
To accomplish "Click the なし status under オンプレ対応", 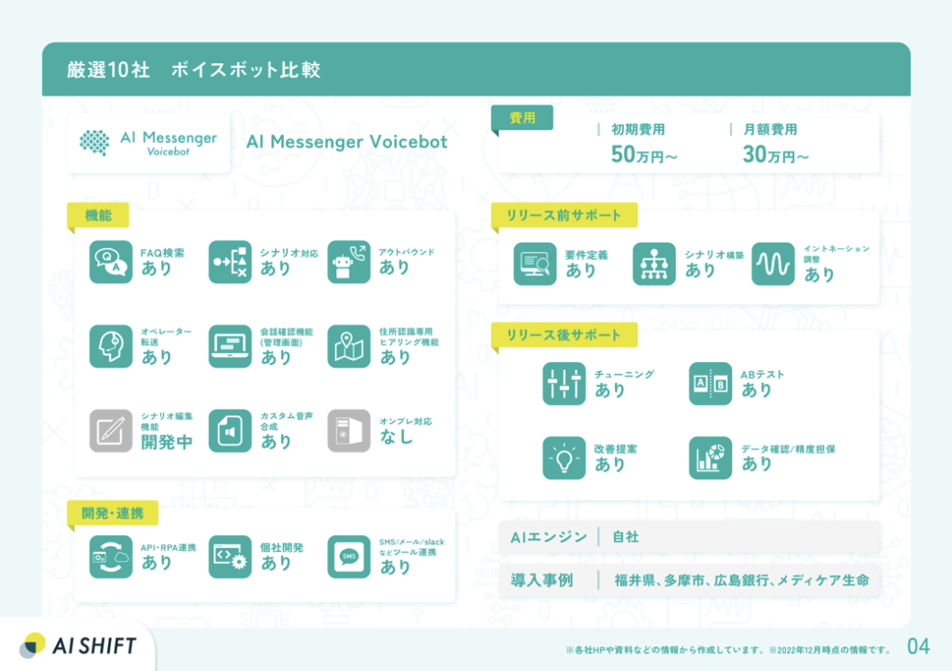I will (x=397, y=436).
